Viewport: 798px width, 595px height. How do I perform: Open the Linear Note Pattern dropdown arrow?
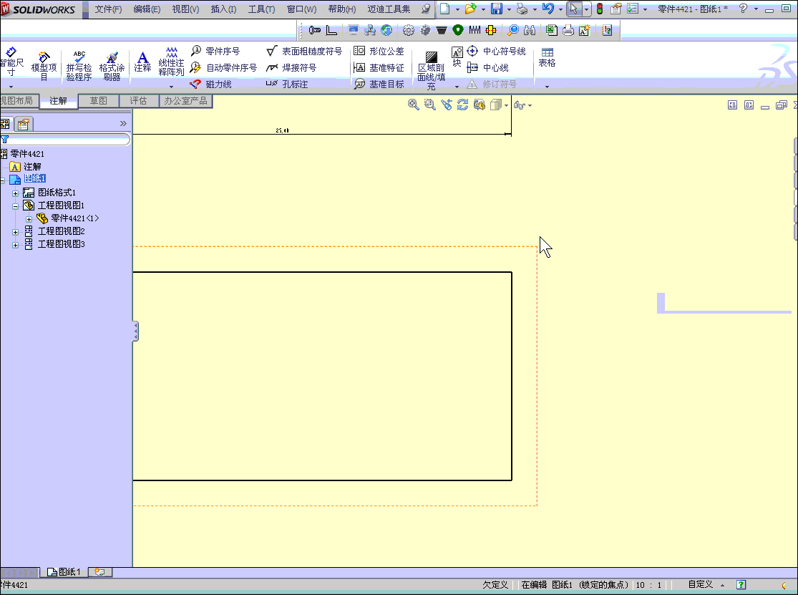[171, 87]
